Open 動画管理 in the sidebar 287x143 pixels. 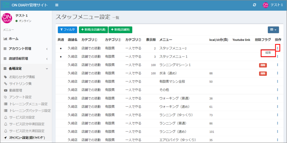15,90
